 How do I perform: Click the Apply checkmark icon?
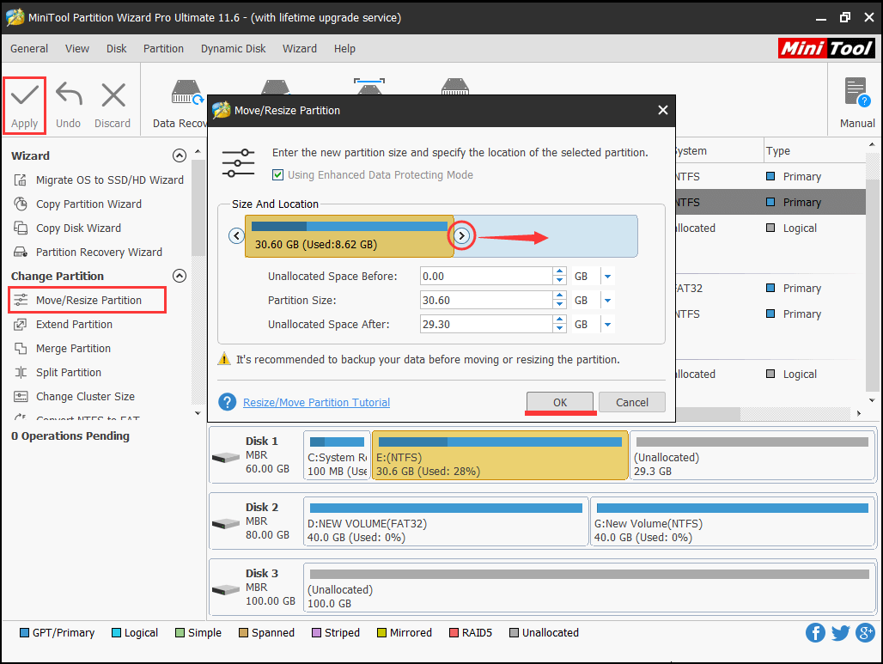point(25,95)
